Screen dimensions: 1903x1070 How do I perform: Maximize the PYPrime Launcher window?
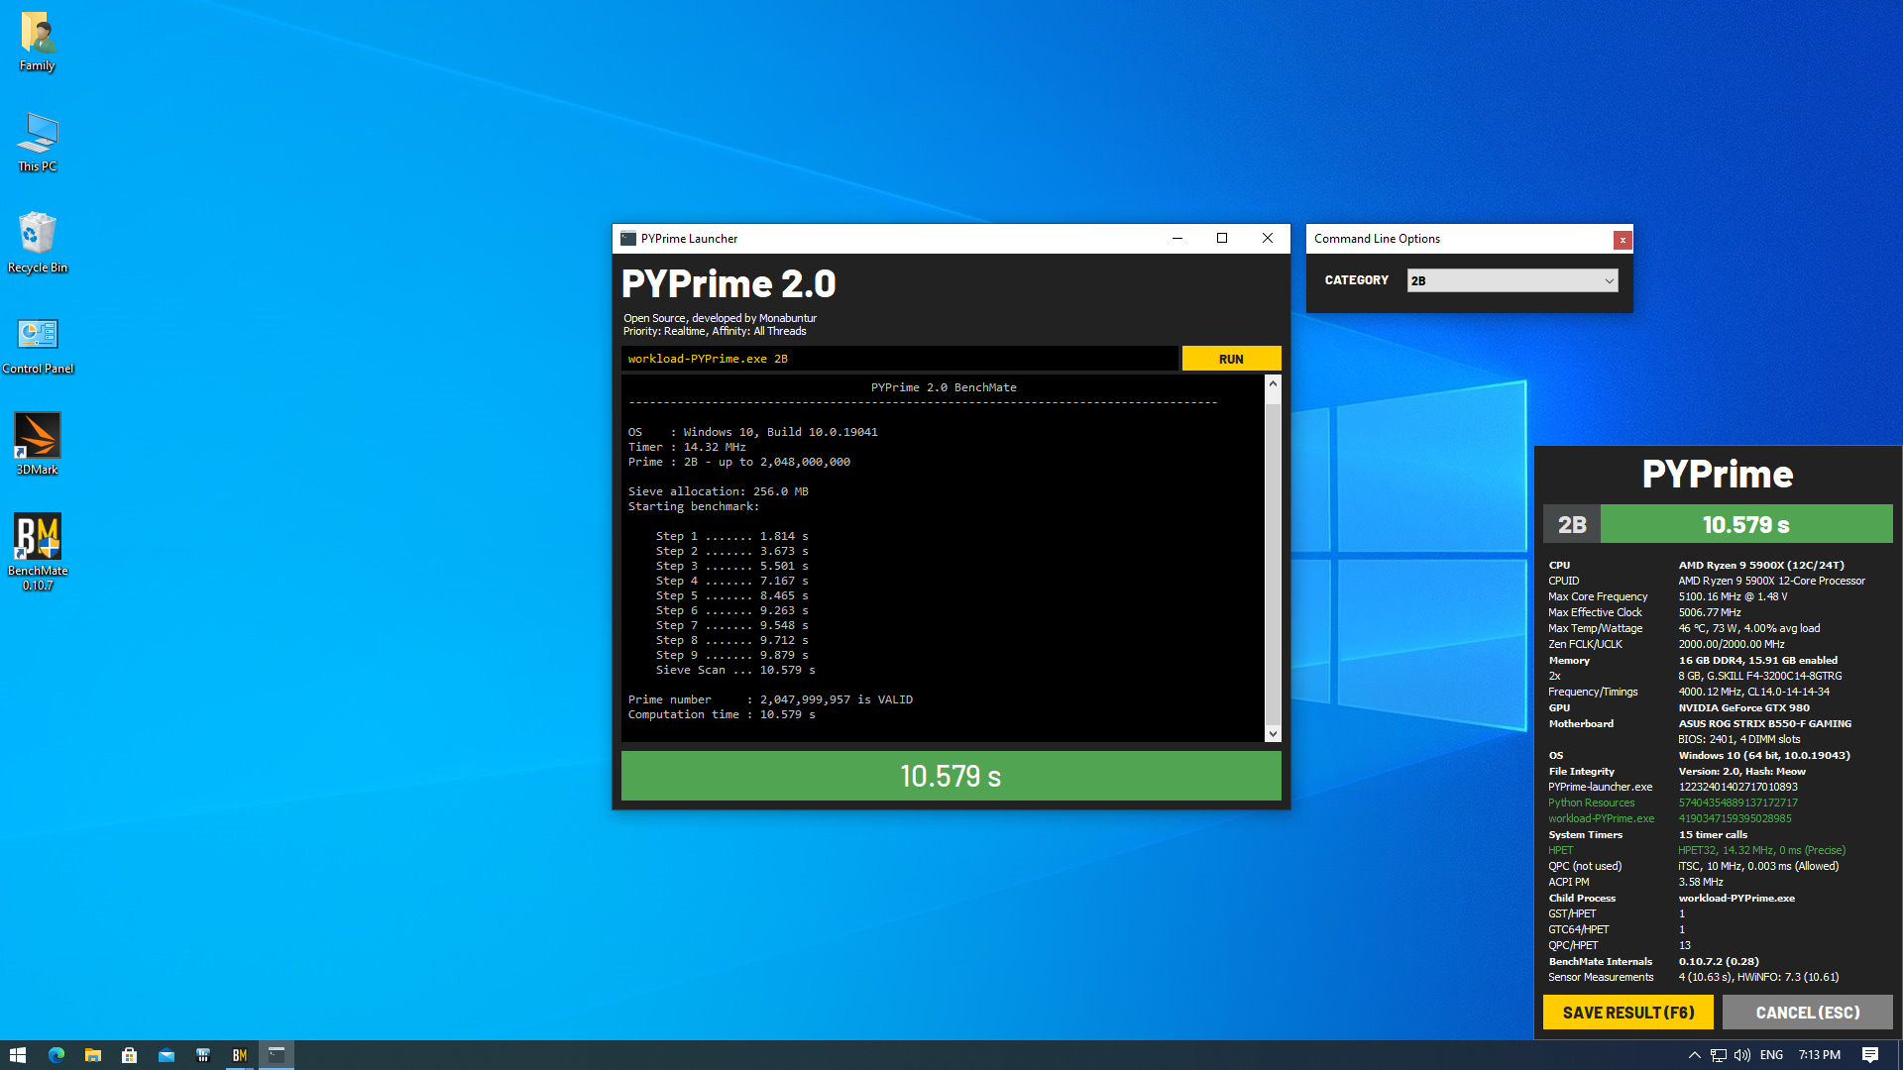pos(1222,239)
